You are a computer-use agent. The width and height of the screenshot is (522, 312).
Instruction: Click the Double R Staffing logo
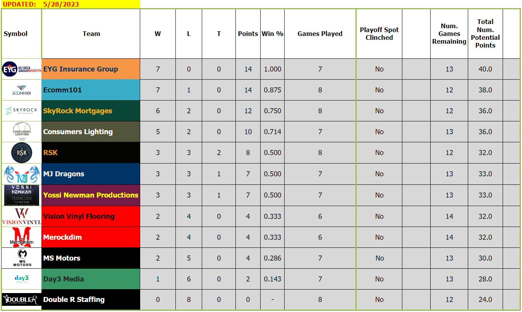point(22,300)
